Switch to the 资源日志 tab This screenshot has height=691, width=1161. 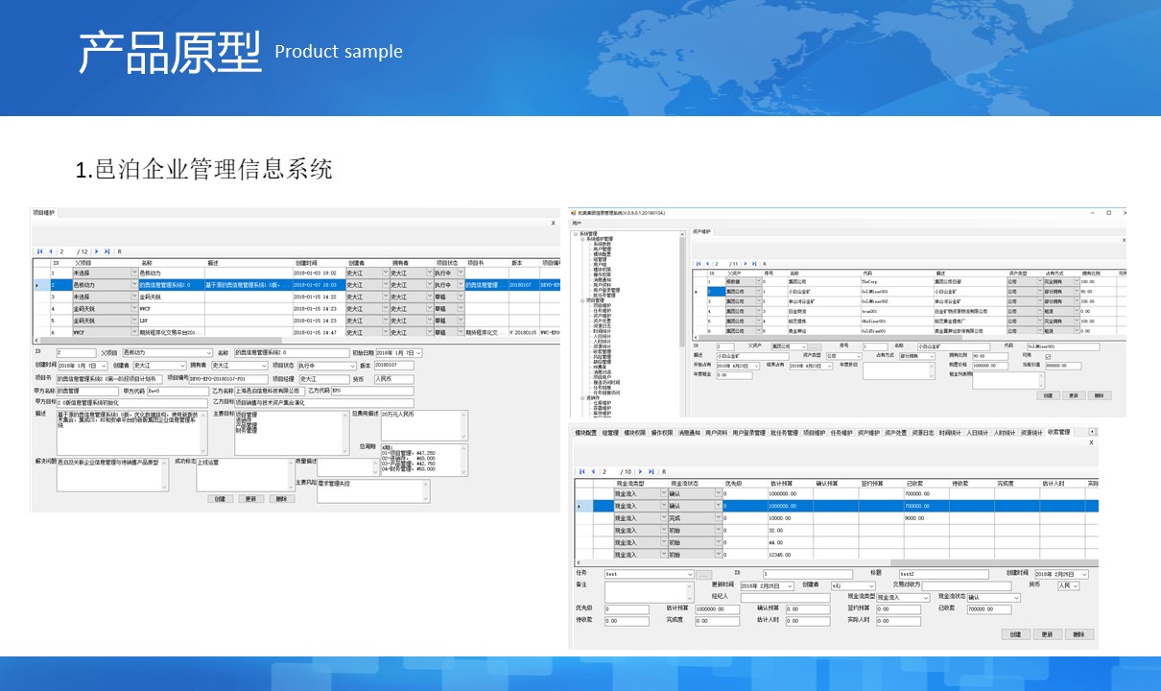tap(923, 432)
